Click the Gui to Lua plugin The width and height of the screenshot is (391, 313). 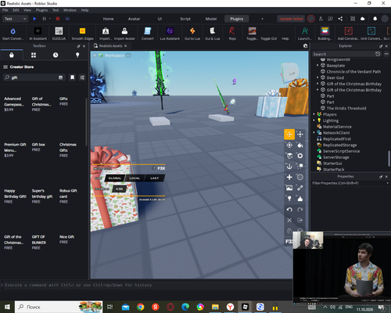192,34
